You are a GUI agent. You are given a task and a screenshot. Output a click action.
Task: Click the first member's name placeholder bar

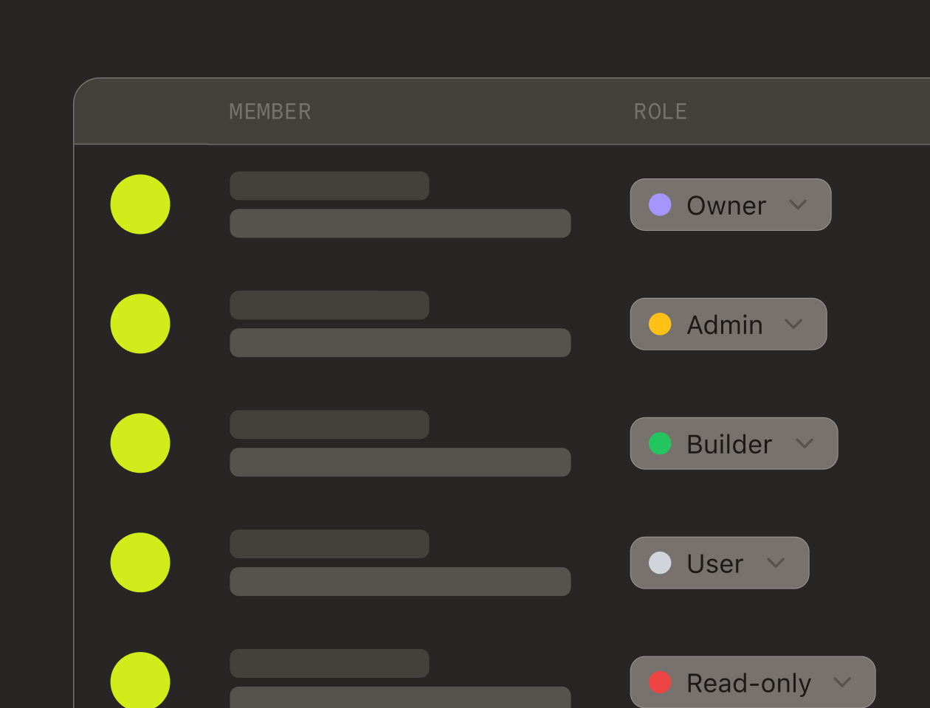(x=329, y=185)
